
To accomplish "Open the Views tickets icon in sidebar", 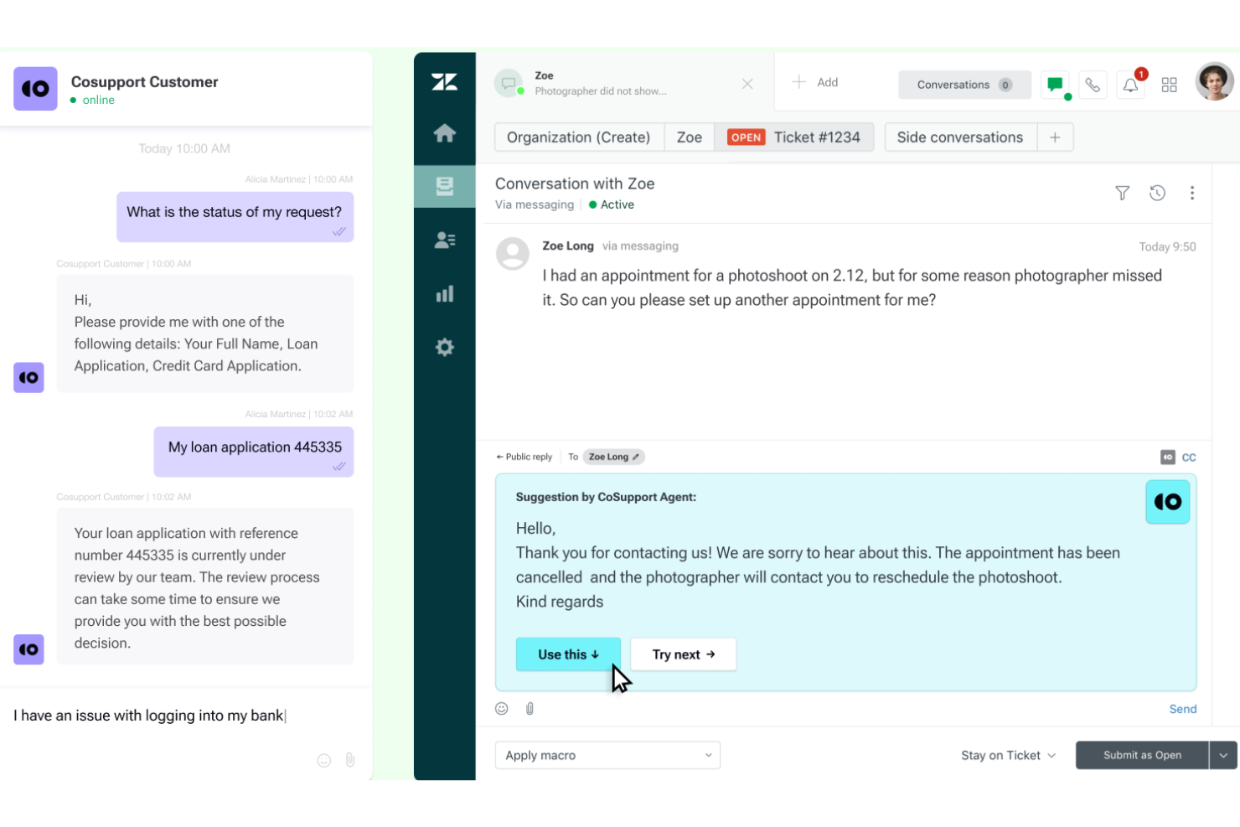I will point(445,186).
